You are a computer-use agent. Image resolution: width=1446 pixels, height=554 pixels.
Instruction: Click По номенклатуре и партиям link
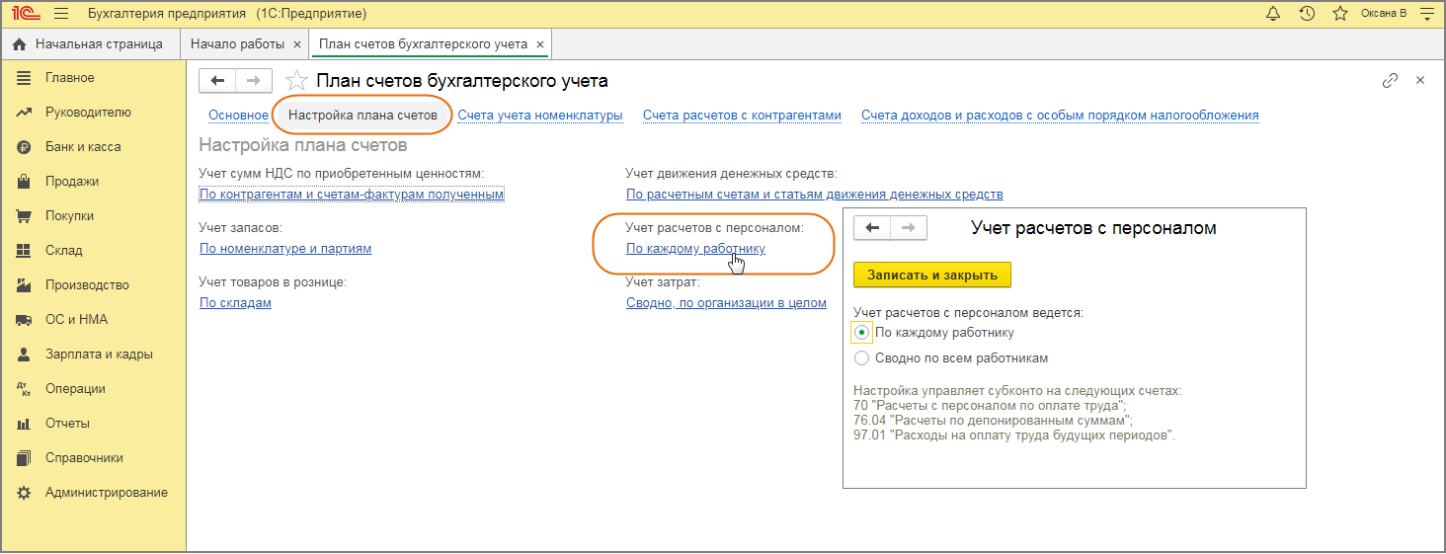(285, 249)
